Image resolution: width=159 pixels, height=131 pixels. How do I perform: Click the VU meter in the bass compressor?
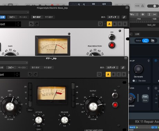[53, 46]
